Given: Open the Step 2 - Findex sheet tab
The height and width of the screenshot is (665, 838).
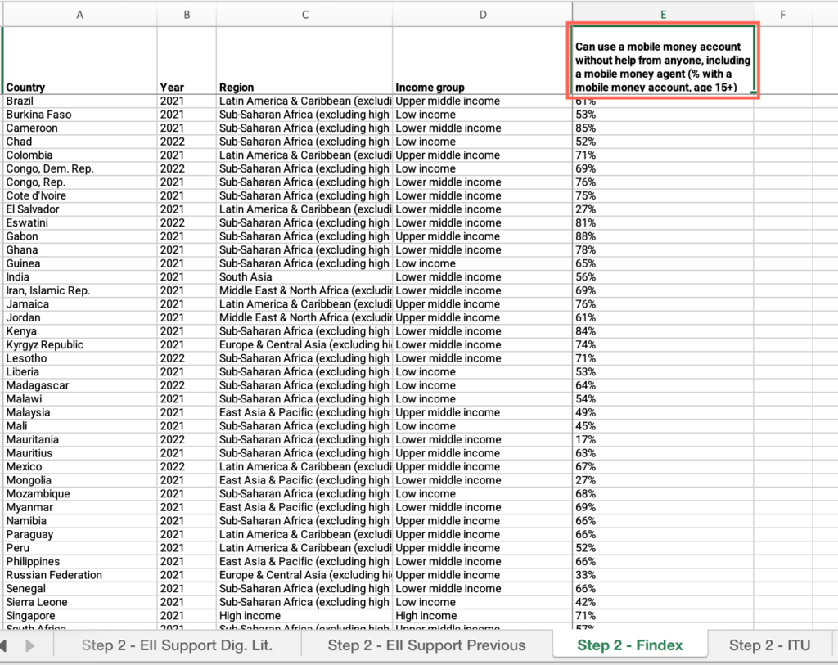Looking at the screenshot, I should coord(629,645).
